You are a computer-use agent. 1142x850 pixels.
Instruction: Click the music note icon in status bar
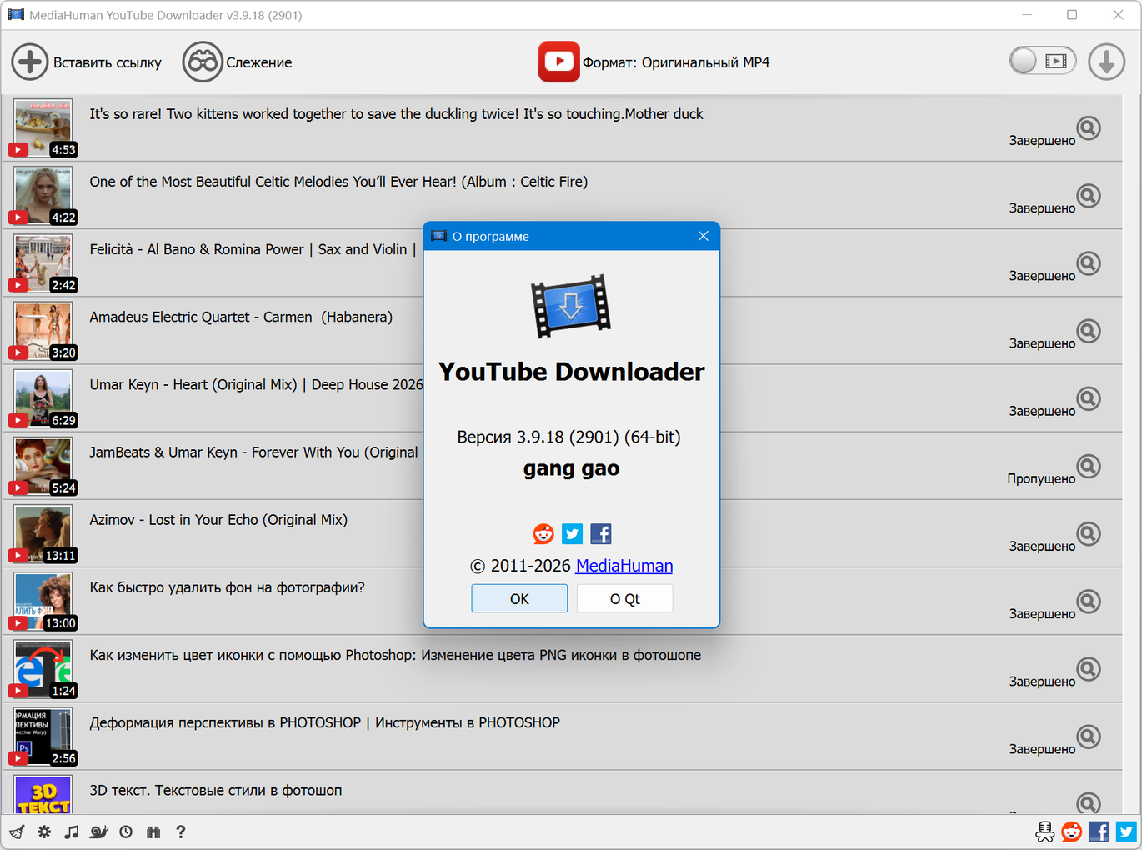(72, 832)
